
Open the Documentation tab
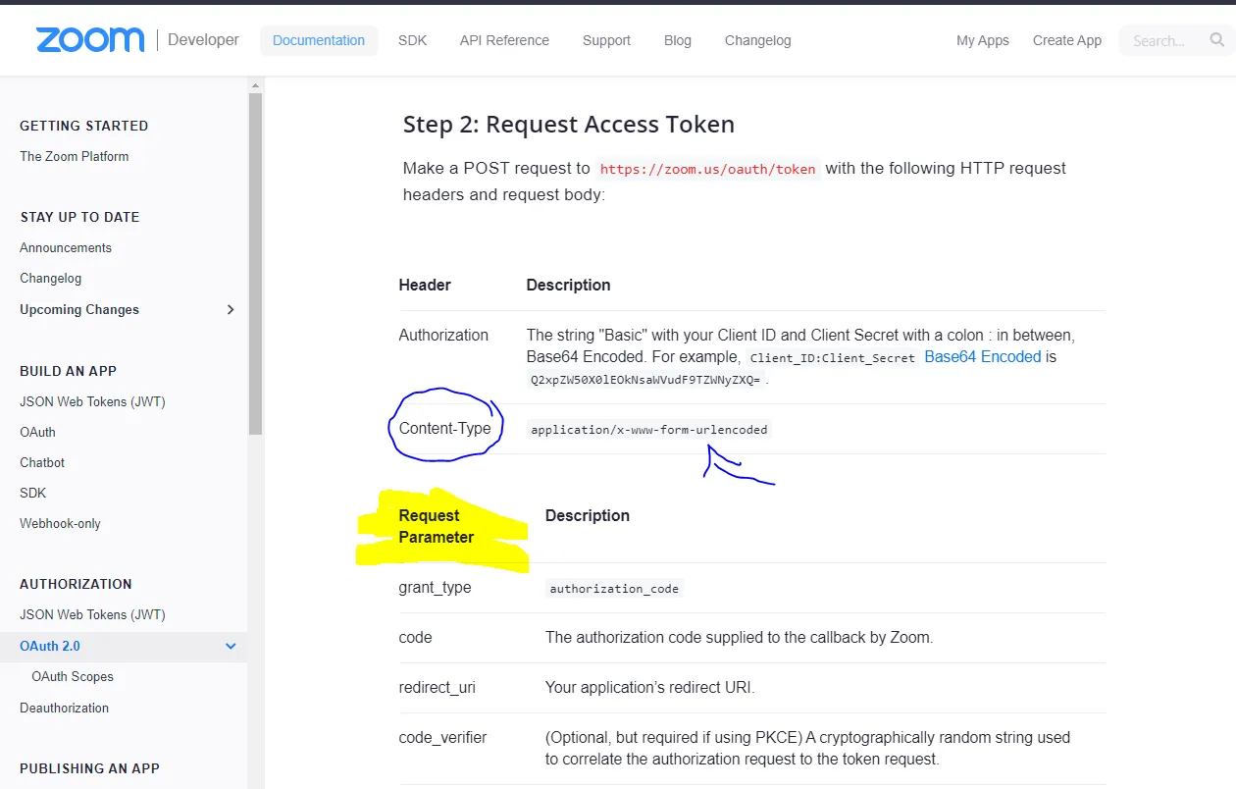[x=319, y=40]
